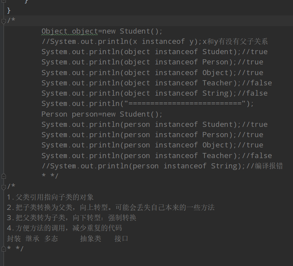Image resolution: width=293 pixels, height=266 pixels.
Task: Click the word 抽象类 in the notes
Action: click(91, 238)
